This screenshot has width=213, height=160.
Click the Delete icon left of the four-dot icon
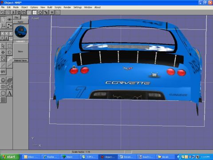pyautogui.click(x=29, y=12)
